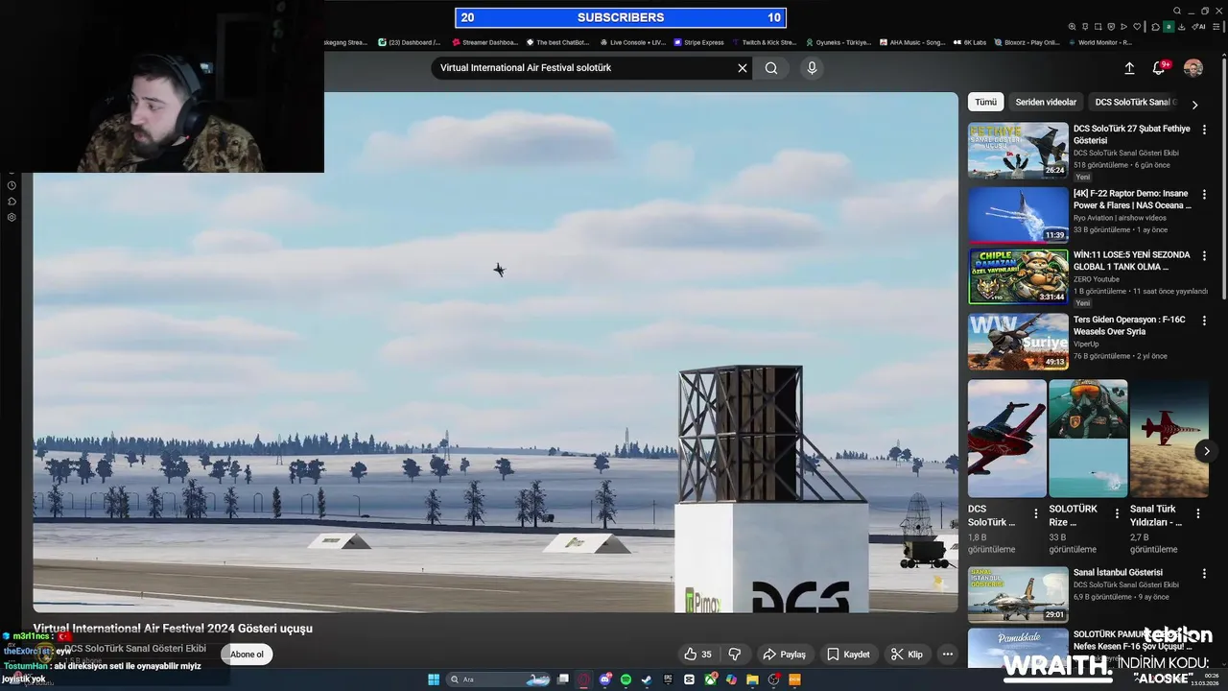The width and height of the screenshot is (1228, 691).
Task: Open the red jet DCS SoloTürk short
Action: 1006,439
